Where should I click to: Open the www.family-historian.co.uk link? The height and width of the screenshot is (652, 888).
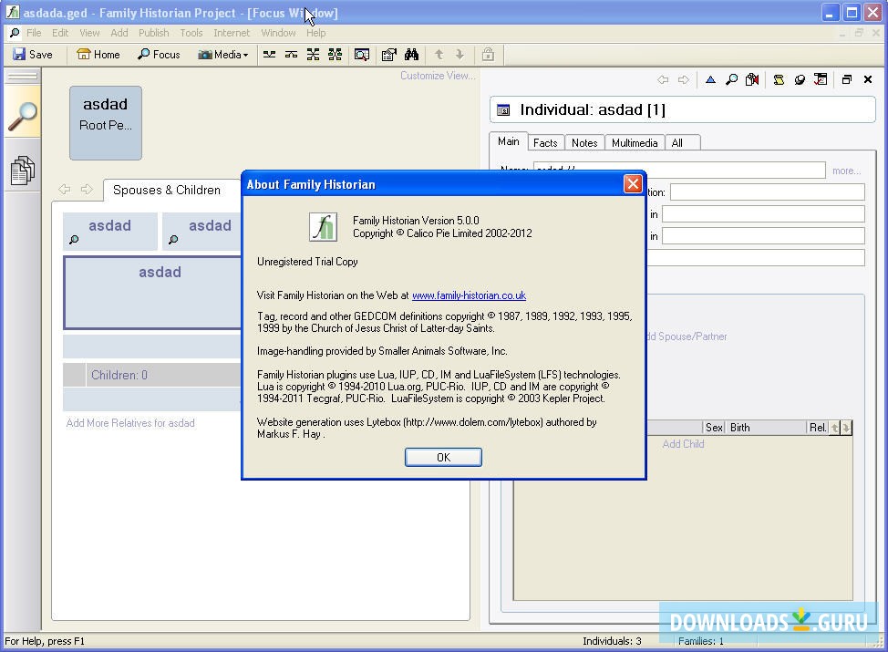(x=469, y=295)
